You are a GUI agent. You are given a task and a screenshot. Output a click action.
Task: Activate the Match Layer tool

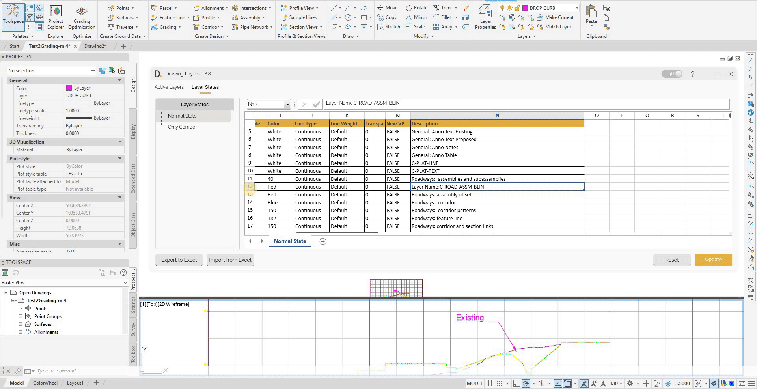pyautogui.click(x=556, y=27)
